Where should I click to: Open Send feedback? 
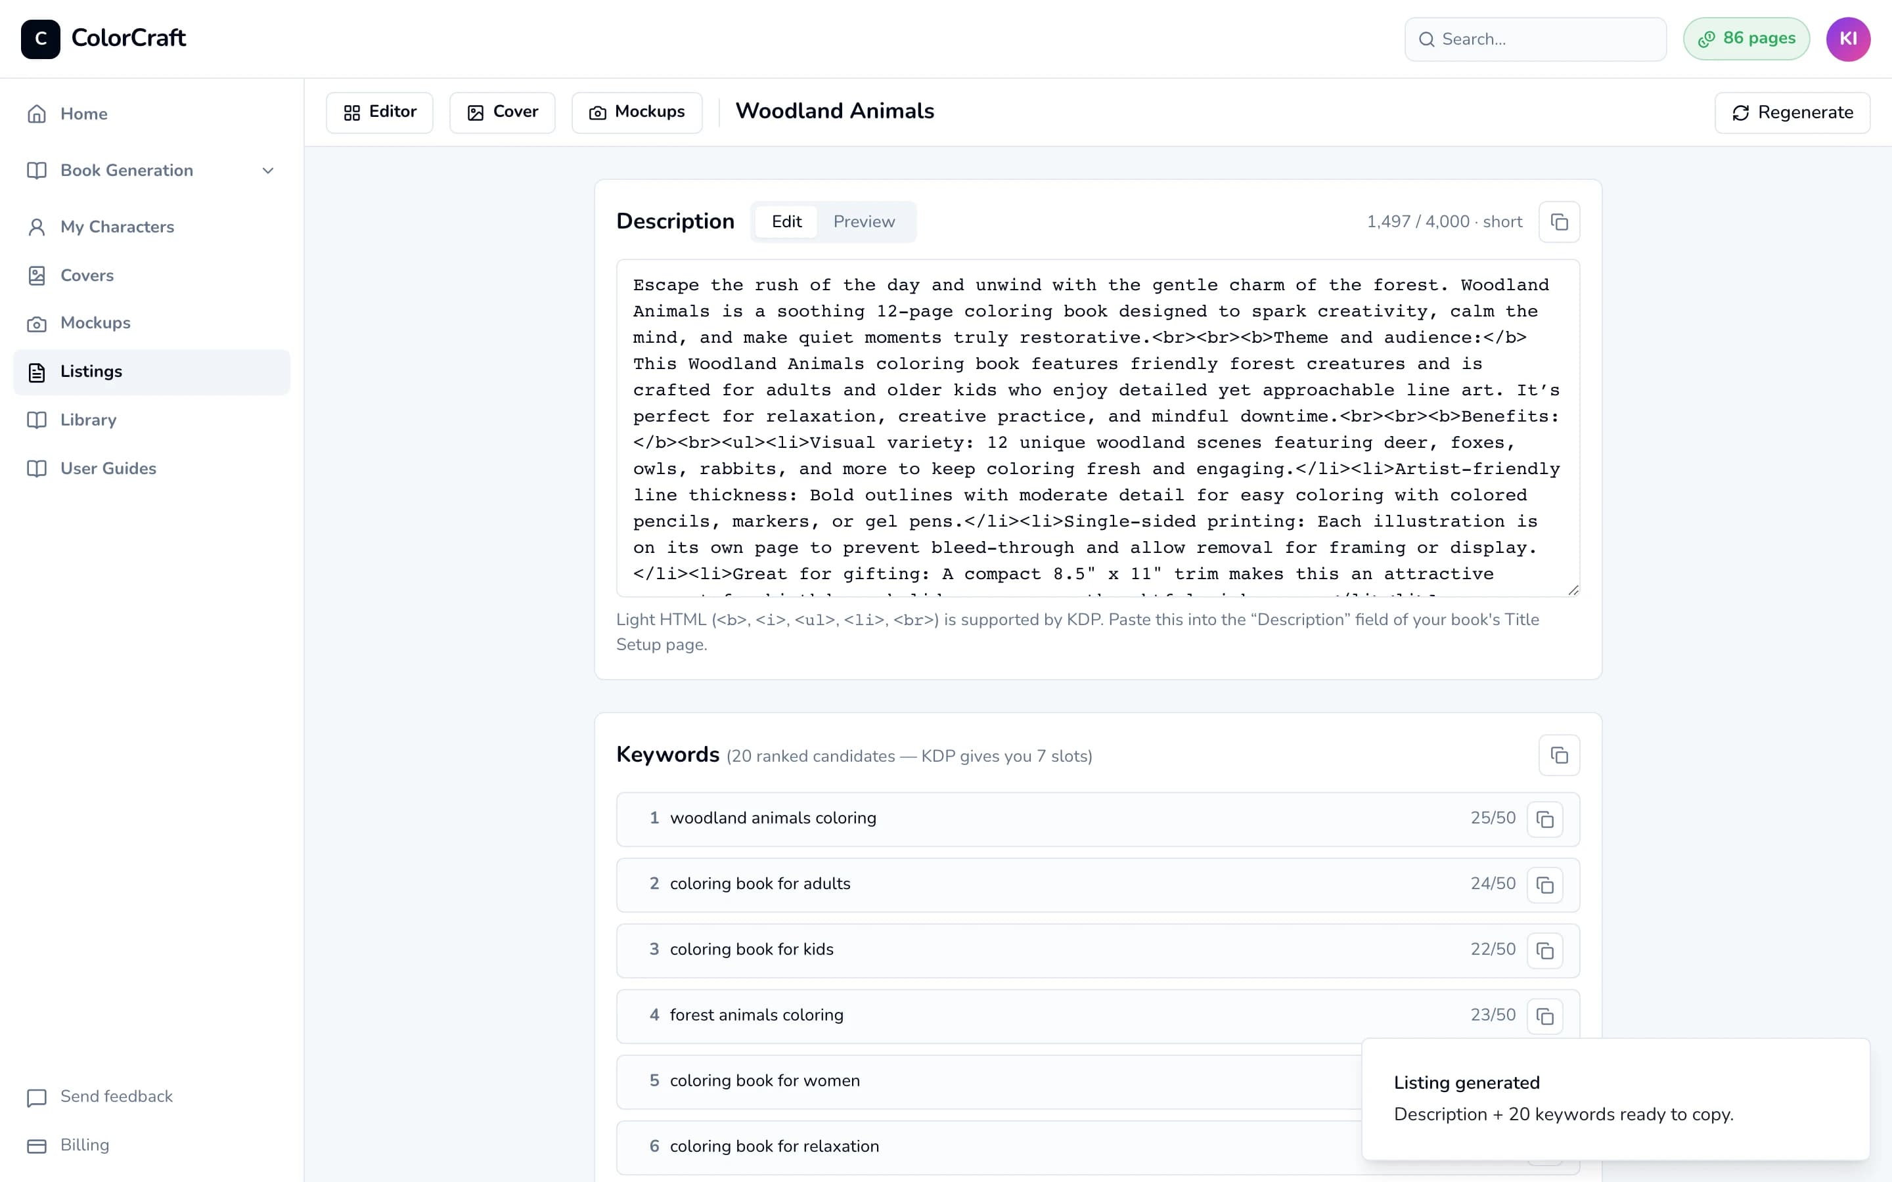[152, 1097]
